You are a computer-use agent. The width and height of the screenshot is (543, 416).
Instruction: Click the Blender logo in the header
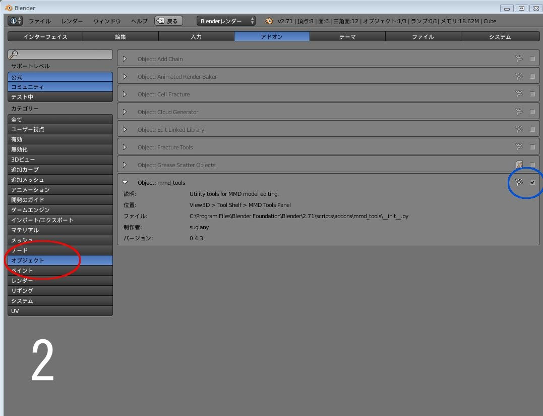(269, 21)
